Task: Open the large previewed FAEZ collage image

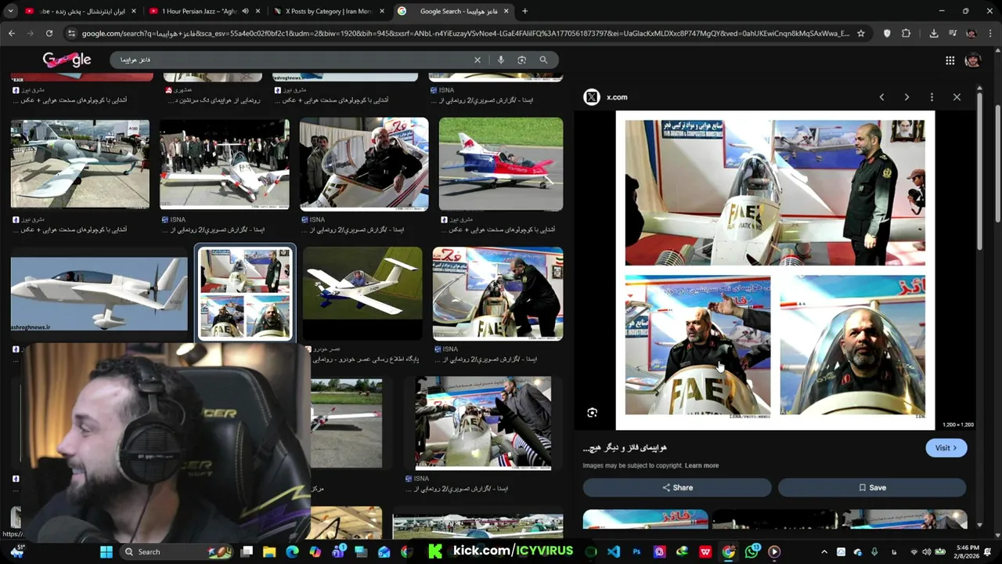Action: [x=775, y=270]
